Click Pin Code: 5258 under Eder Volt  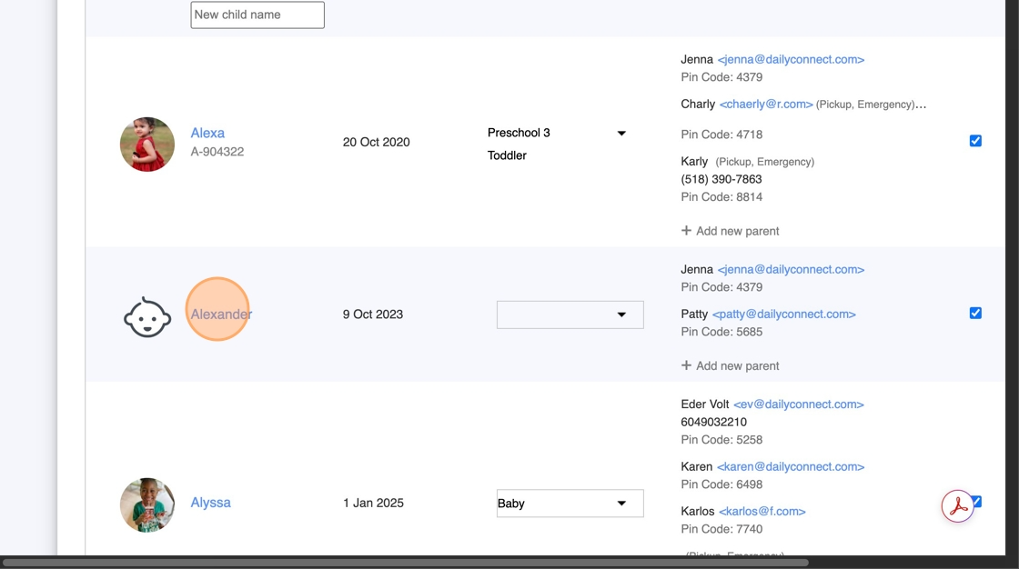(x=721, y=440)
